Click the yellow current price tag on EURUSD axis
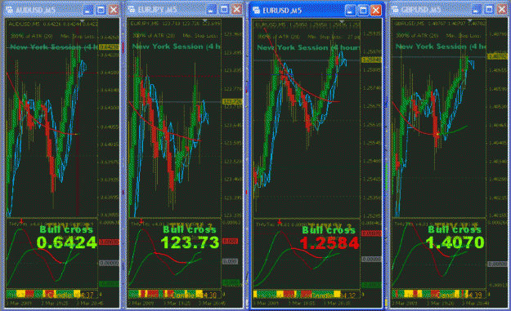 pos(371,60)
